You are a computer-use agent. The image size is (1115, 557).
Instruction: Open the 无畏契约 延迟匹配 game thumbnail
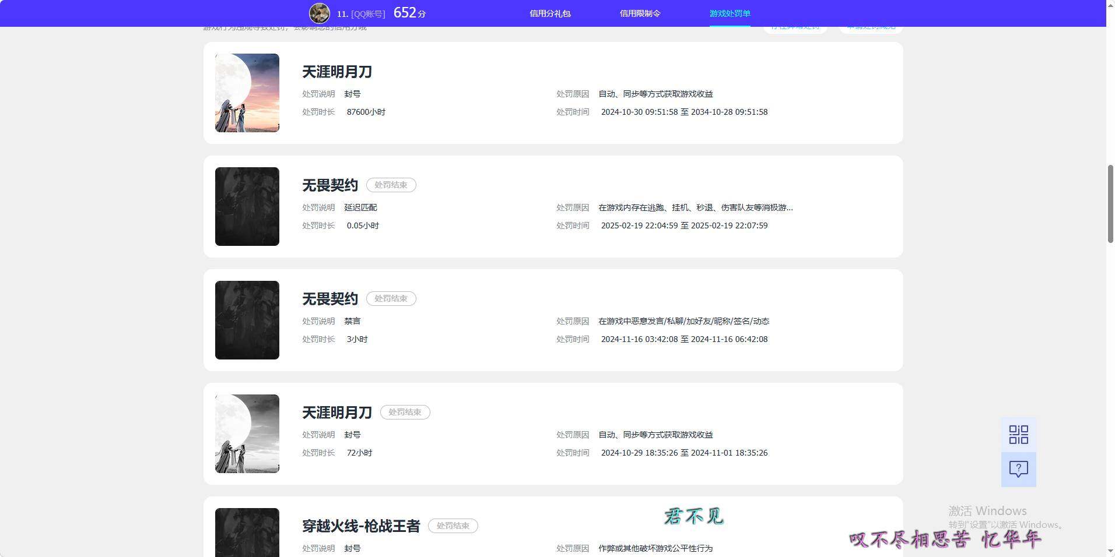[247, 206]
